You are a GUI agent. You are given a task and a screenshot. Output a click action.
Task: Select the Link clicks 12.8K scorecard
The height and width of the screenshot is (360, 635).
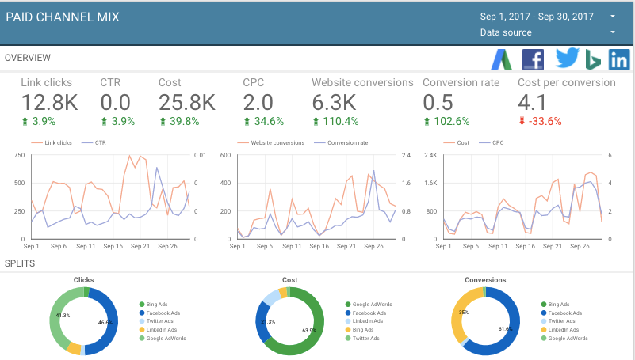point(50,103)
